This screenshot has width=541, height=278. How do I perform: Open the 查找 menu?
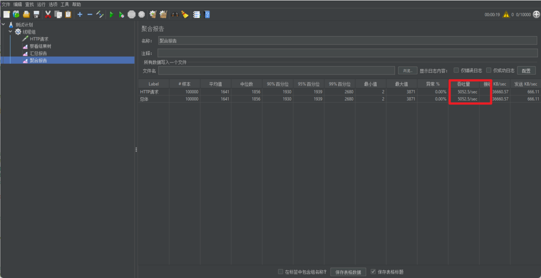click(x=29, y=4)
